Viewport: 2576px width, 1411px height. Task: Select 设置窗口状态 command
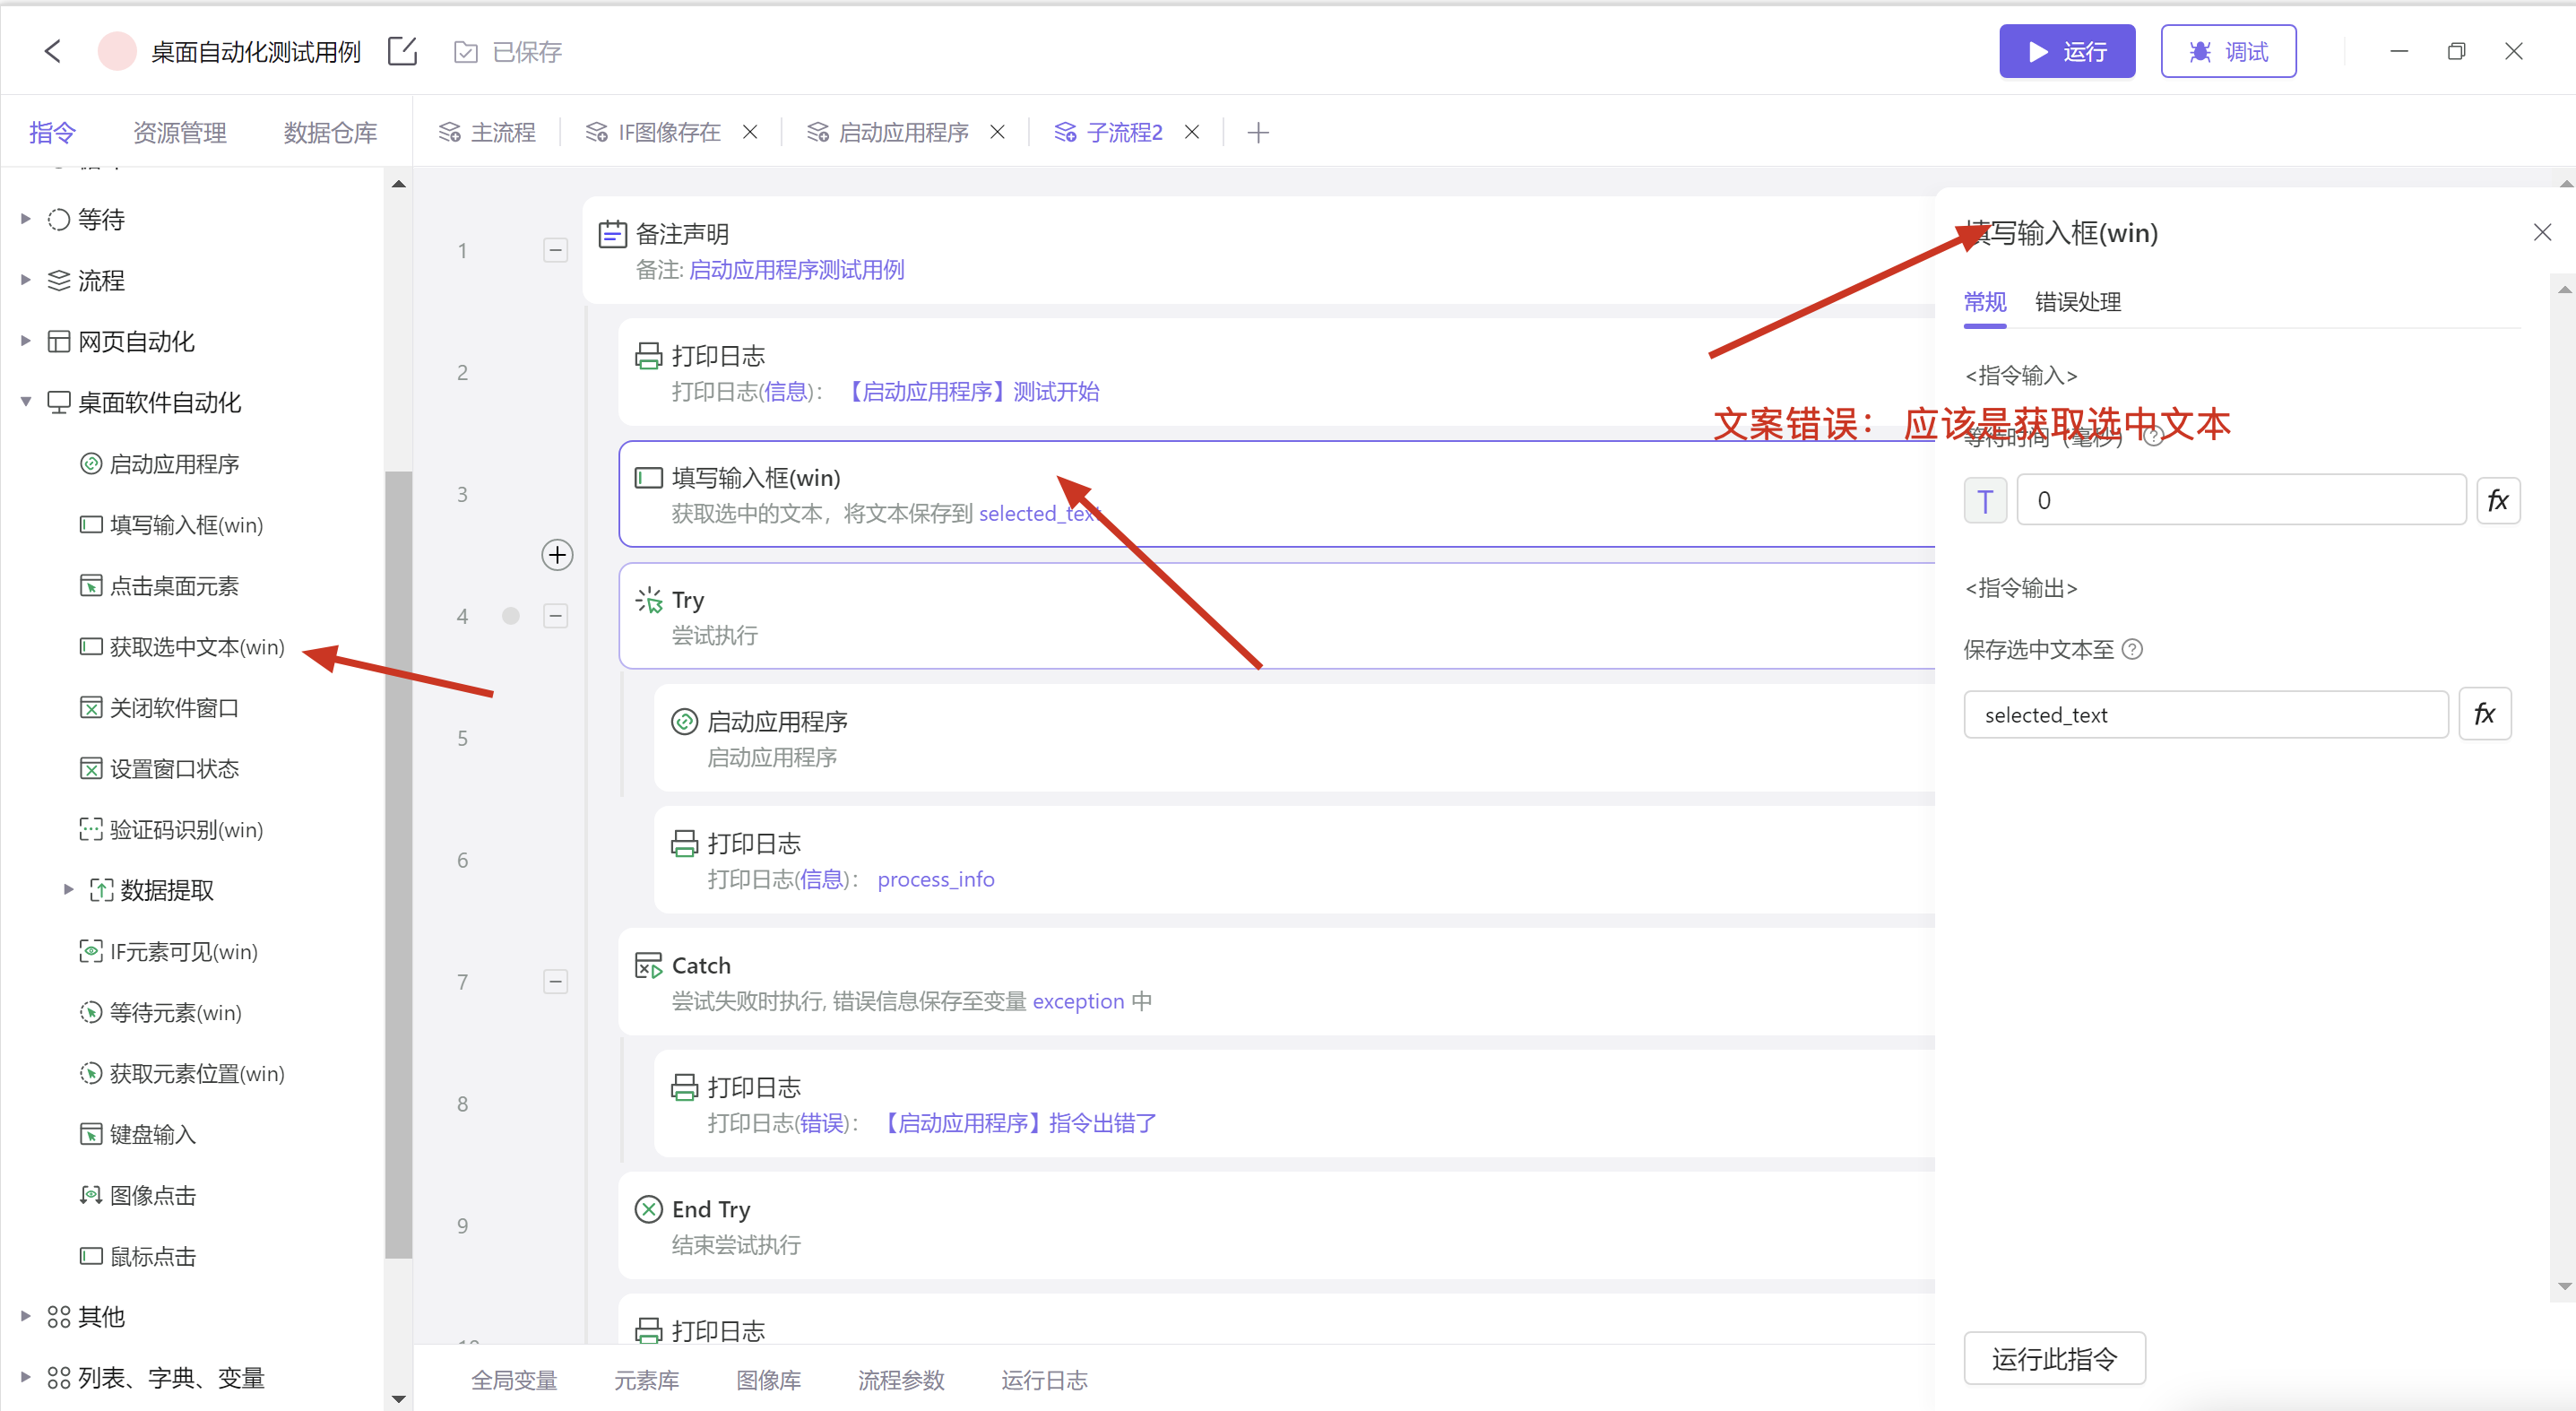click(160, 768)
